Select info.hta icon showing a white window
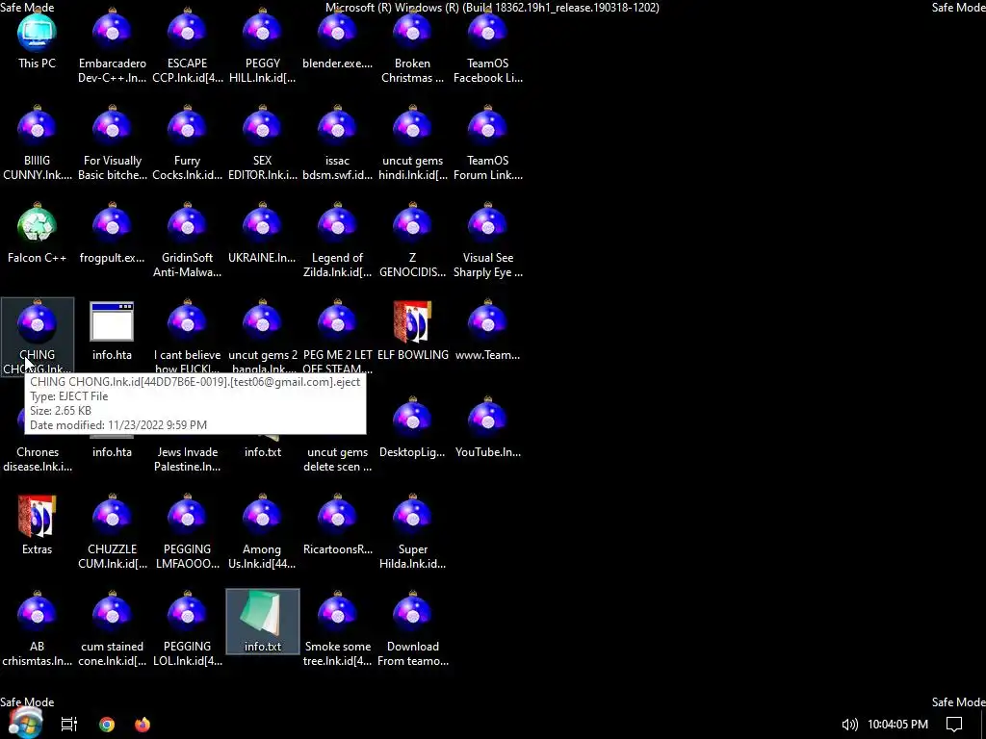This screenshot has height=739, width=986. pyautogui.click(x=112, y=332)
